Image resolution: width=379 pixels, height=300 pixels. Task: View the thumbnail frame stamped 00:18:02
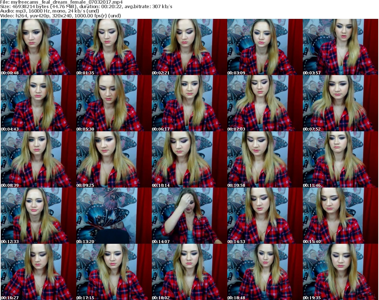(x=189, y=272)
